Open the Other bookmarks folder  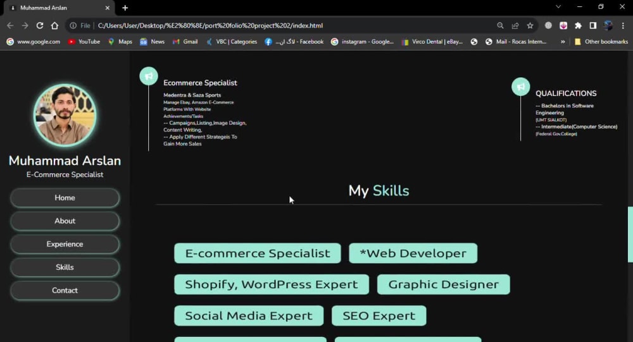point(601,42)
